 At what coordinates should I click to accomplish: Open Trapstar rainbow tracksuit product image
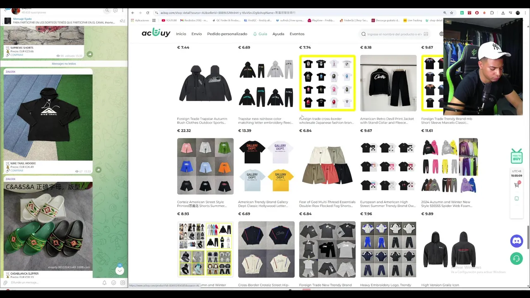click(x=266, y=83)
